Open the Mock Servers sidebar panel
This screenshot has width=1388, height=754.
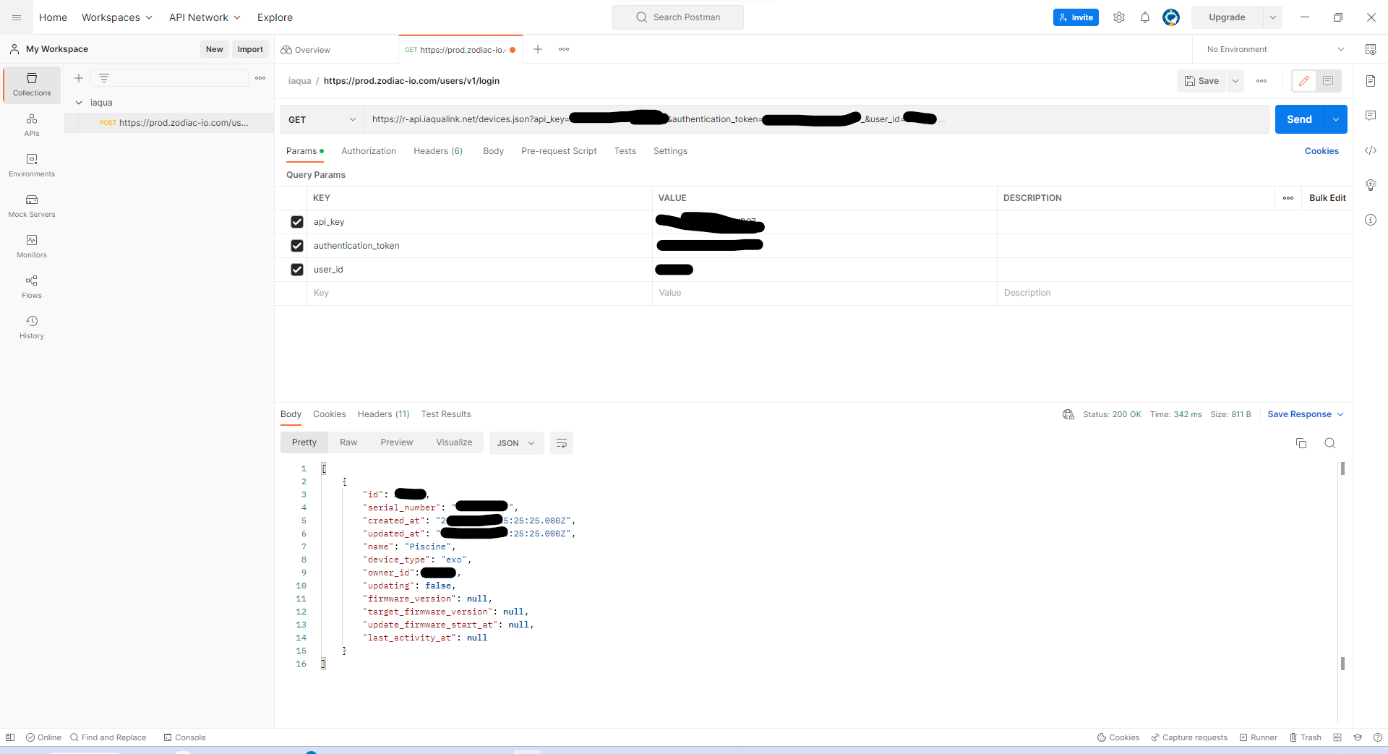pos(32,206)
